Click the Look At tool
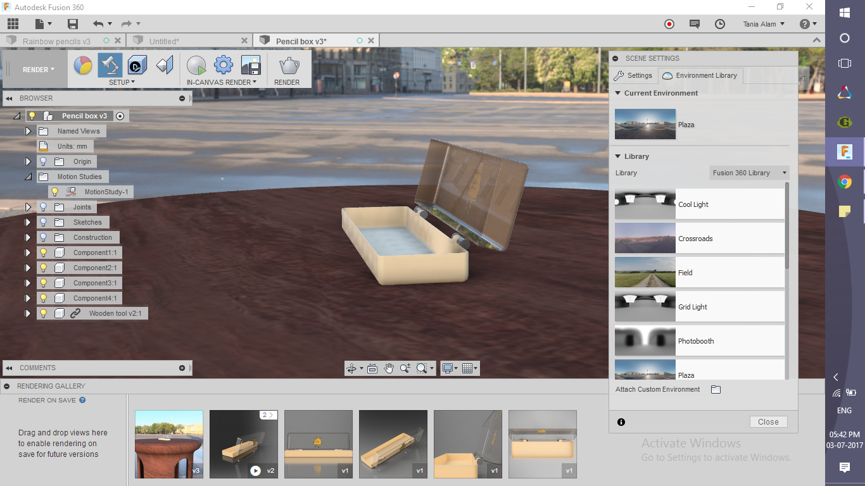865x486 pixels. (372, 368)
